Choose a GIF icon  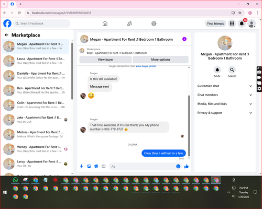[104, 167]
